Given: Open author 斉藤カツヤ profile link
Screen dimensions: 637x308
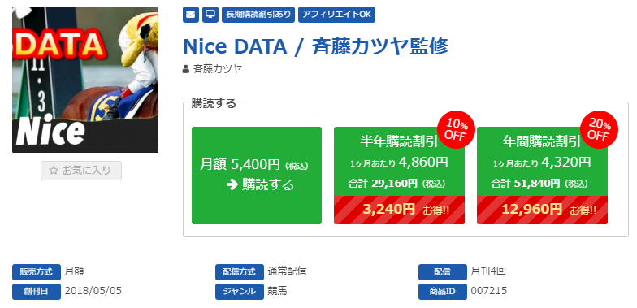Looking at the screenshot, I should pos(218,68).
